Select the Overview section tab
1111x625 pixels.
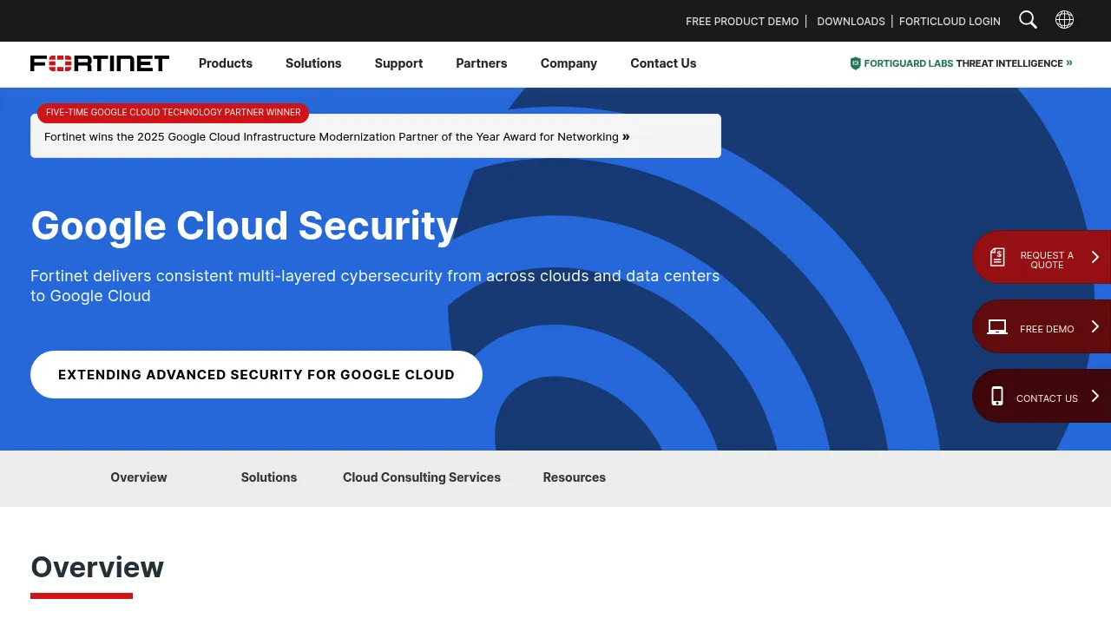pos(139,477)
